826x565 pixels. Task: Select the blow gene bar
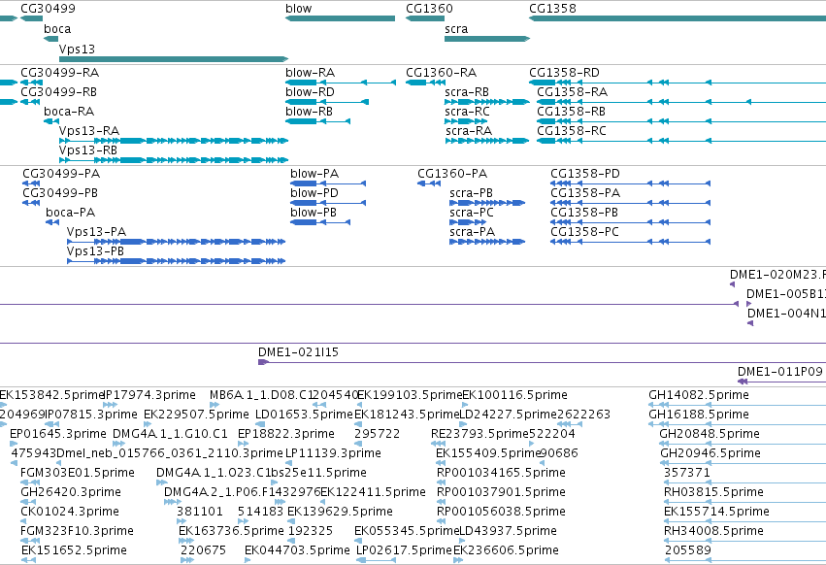click(x=341, y=18)
